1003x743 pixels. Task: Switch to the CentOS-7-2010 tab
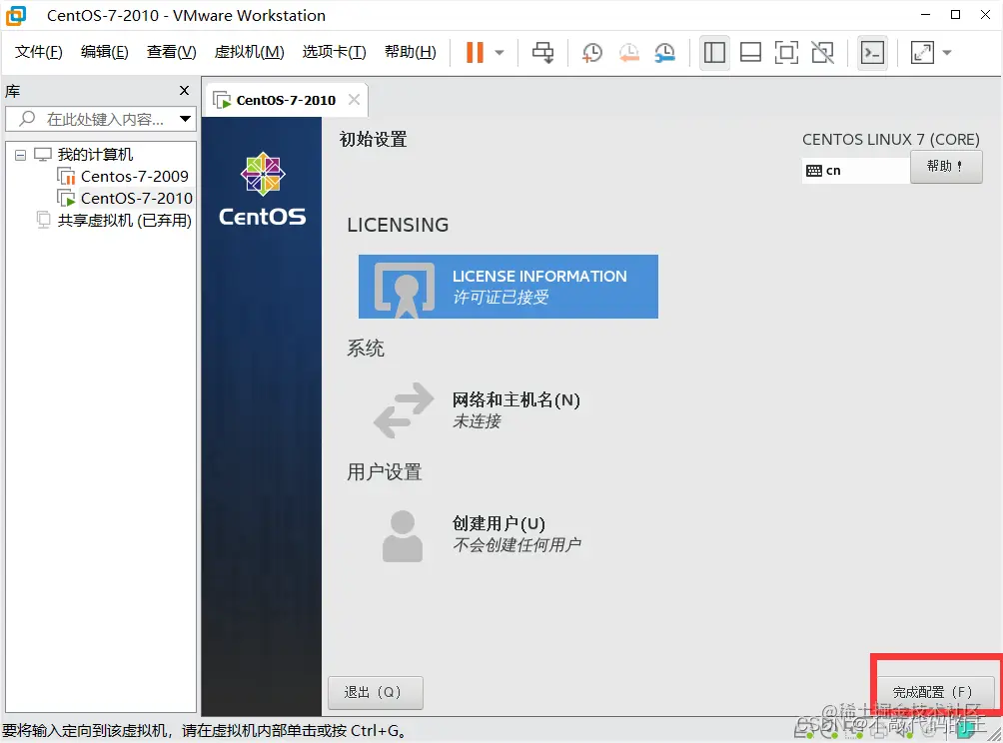[286, 101]
